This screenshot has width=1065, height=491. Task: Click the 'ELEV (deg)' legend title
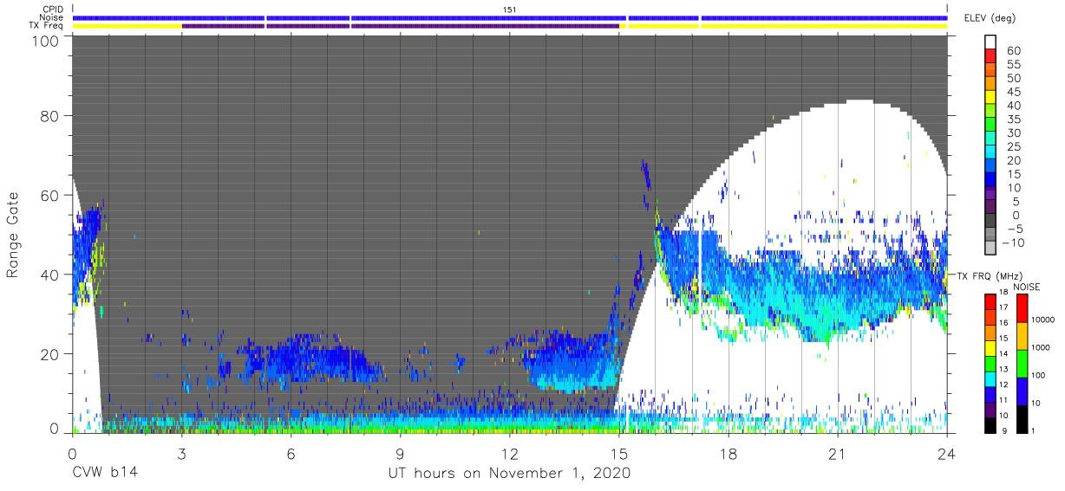(990, 19)
